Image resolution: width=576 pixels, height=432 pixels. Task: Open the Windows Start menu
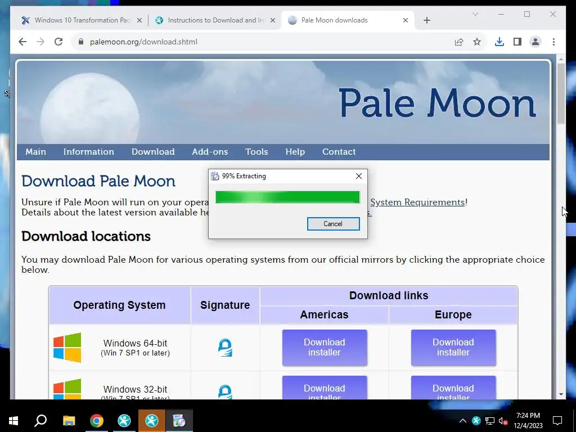pos(13,421)
